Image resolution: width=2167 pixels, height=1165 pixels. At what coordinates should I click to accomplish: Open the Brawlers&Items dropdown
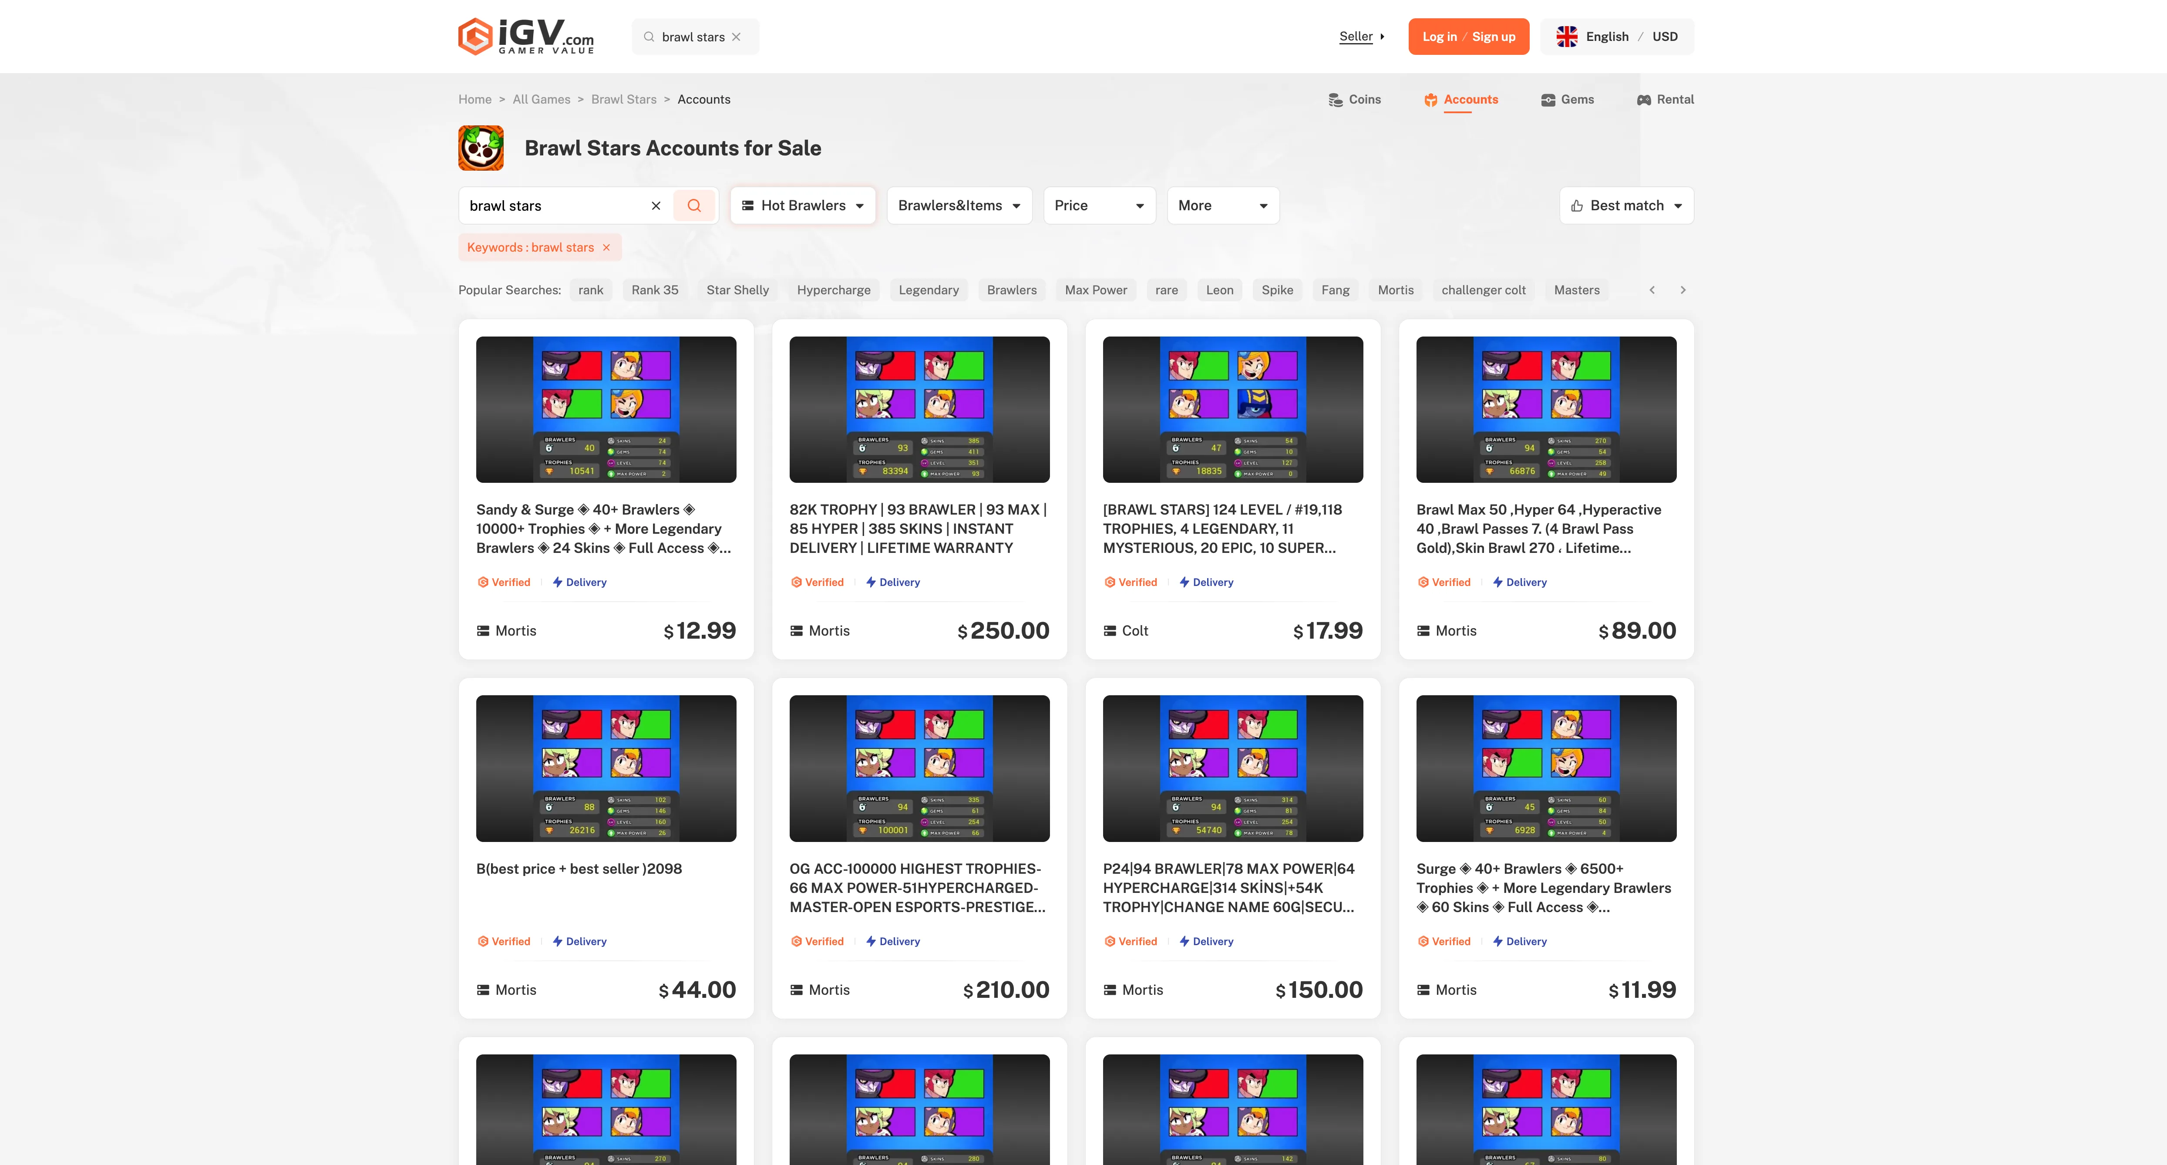959,205
